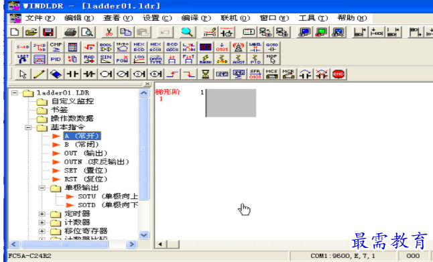The image size is (433, 262).
Task: Create a new file with New icon
Action: [x=15, y=32]
